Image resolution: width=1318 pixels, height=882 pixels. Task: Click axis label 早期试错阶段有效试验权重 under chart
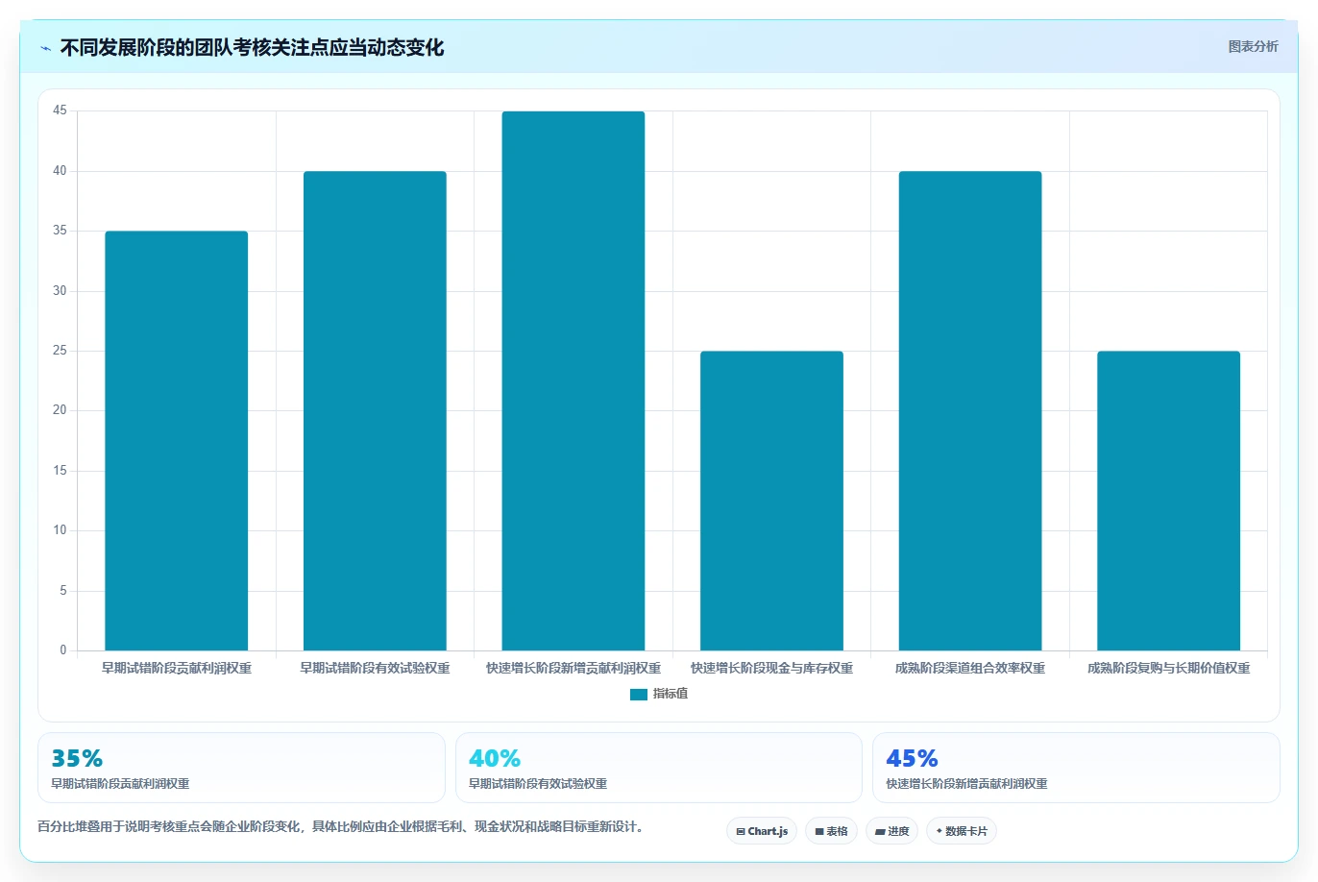tap(375, 668)
